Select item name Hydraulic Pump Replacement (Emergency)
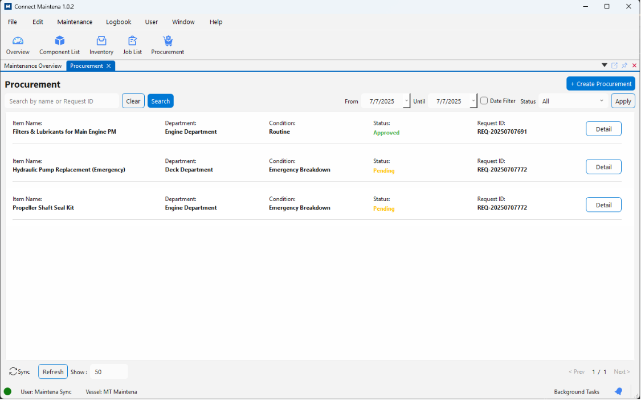 pos(69,170)
